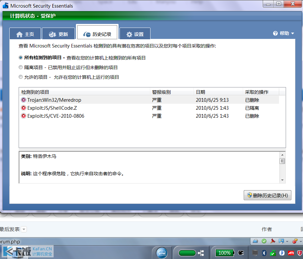Click the red dragonfly icon in browser status bar
The image size is (303, 259).
click(273, 241)
